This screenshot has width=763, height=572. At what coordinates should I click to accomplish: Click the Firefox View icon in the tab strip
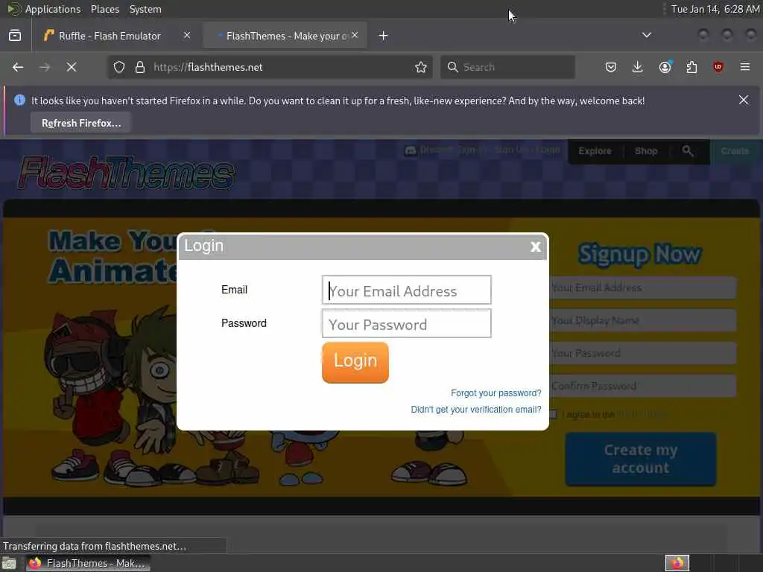(x=15, y=36)
